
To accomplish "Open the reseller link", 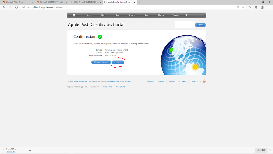I will pyautogui.click(x=128, y=81).
